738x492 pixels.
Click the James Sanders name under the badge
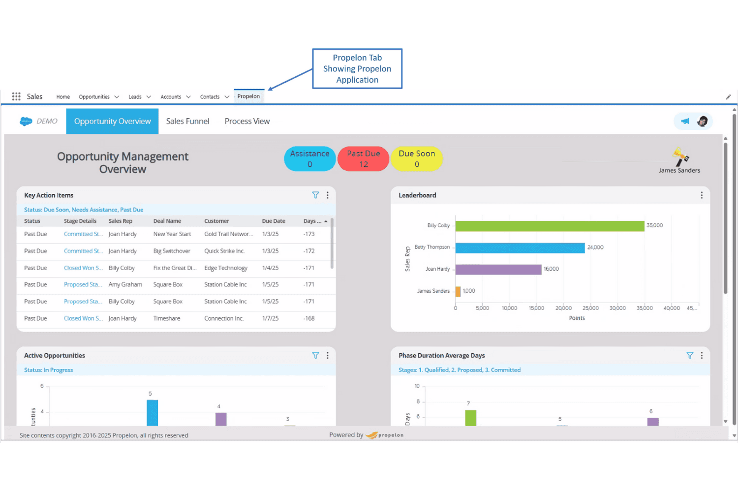[679, 171]
